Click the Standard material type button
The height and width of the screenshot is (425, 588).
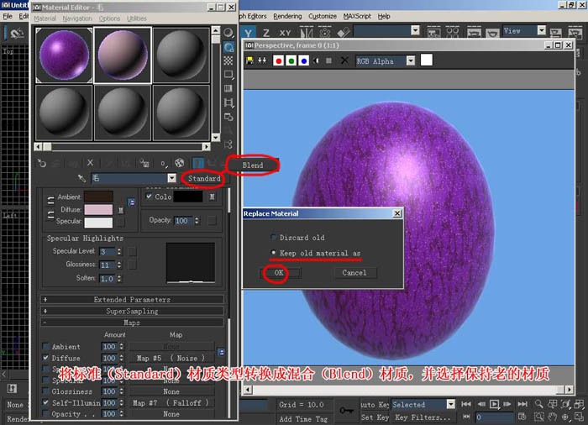[204, 178]
